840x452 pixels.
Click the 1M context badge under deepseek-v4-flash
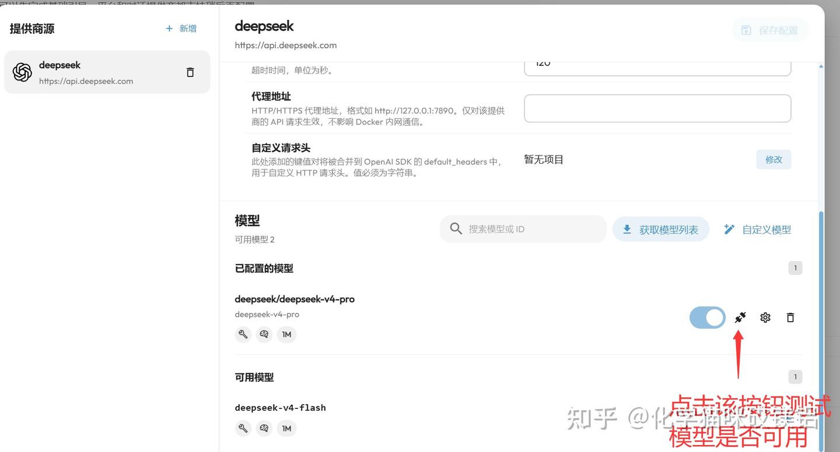pos(286,429)
